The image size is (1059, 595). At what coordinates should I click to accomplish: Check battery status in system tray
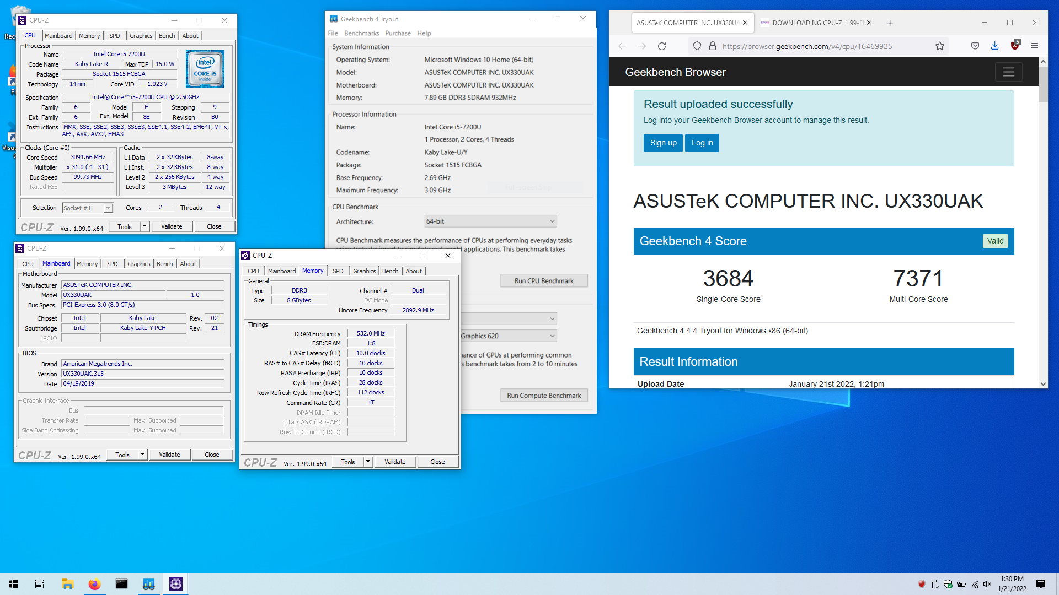[961, 584]
